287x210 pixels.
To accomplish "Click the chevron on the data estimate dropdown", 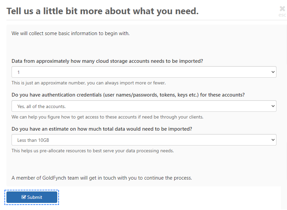I will click(273, 140).
